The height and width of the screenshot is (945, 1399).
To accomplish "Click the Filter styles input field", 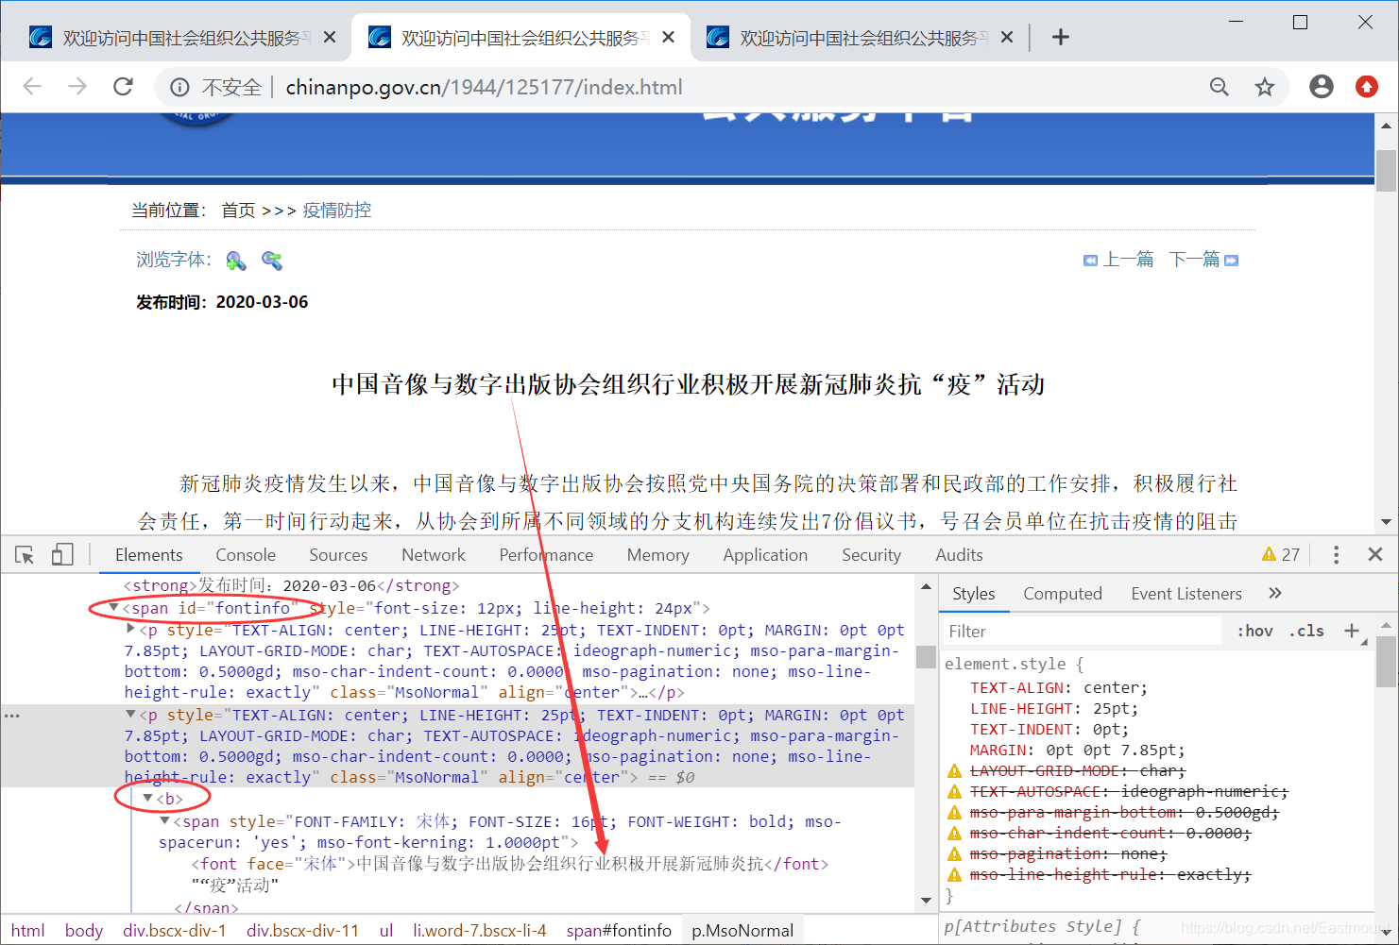I will coord(1083,631).
